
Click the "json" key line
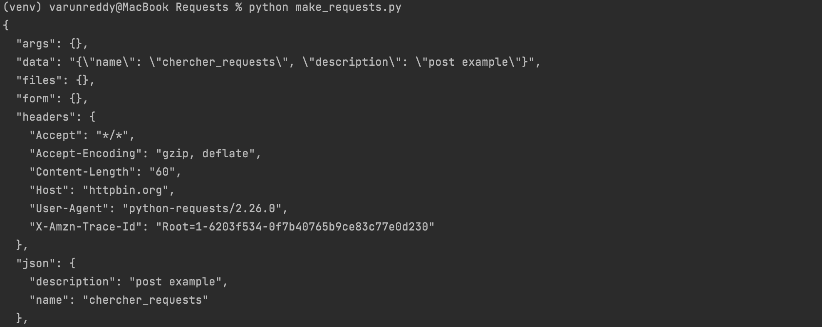click(46, 263)
